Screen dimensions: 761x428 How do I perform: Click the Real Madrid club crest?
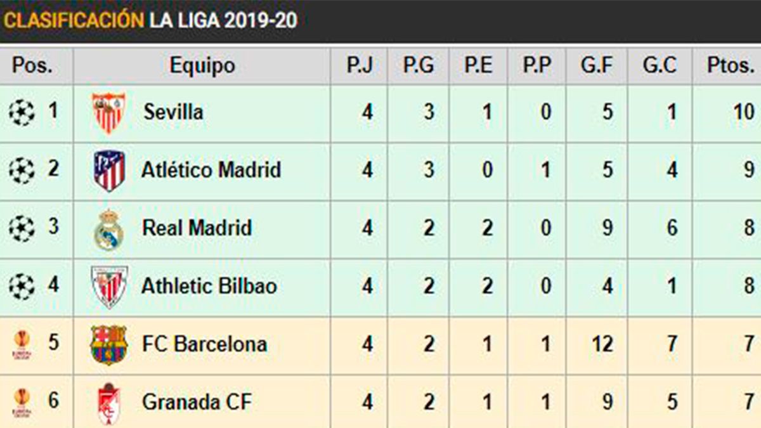pyautogui.click(x=109, y=229)
